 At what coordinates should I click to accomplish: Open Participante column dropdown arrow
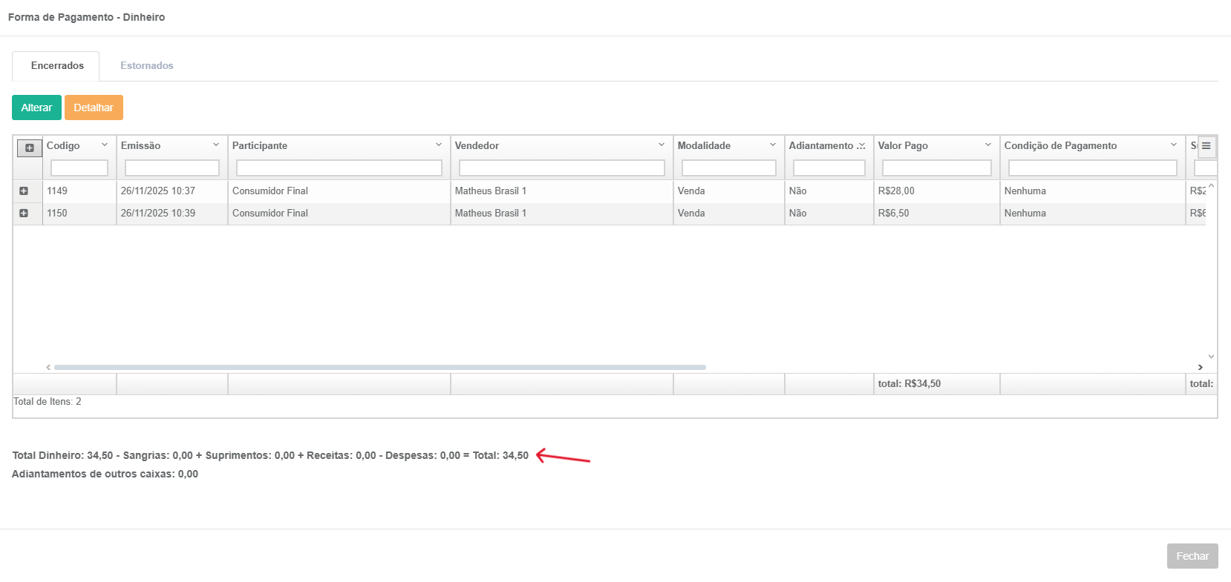coord(439,145)
